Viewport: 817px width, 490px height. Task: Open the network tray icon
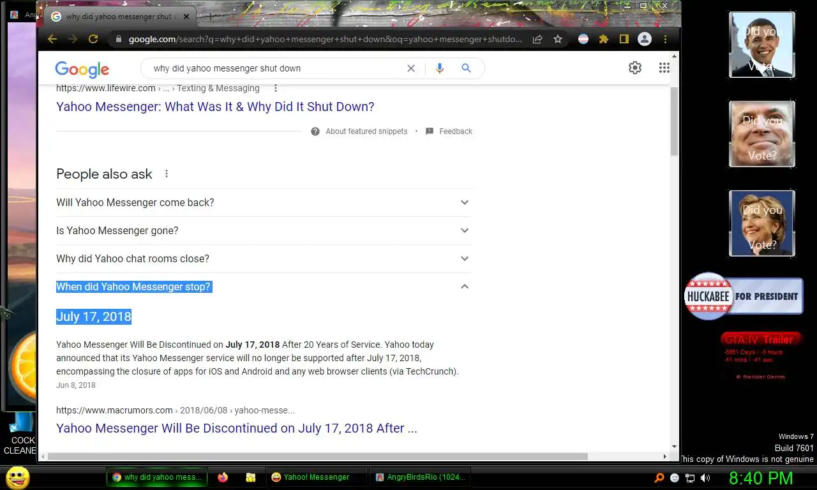pyautogui.click(x=690, y=478)
